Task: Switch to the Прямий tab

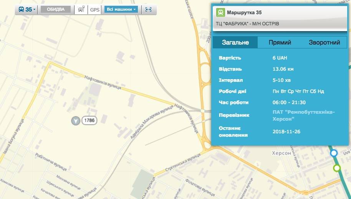Action: point(280,42)
